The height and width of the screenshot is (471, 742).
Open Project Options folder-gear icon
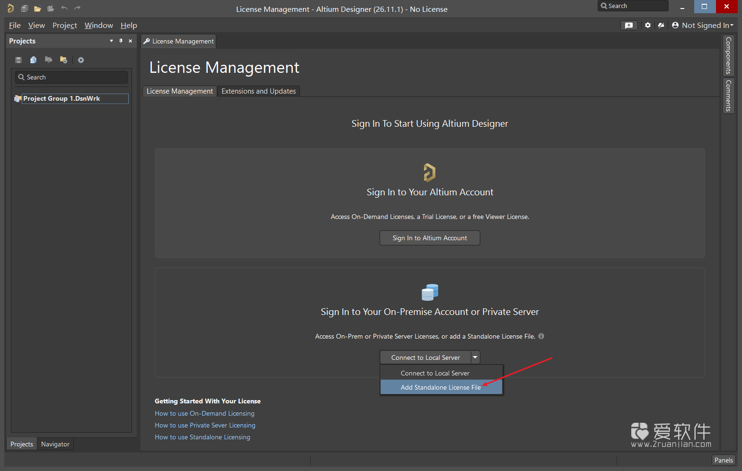pos(63,60)
